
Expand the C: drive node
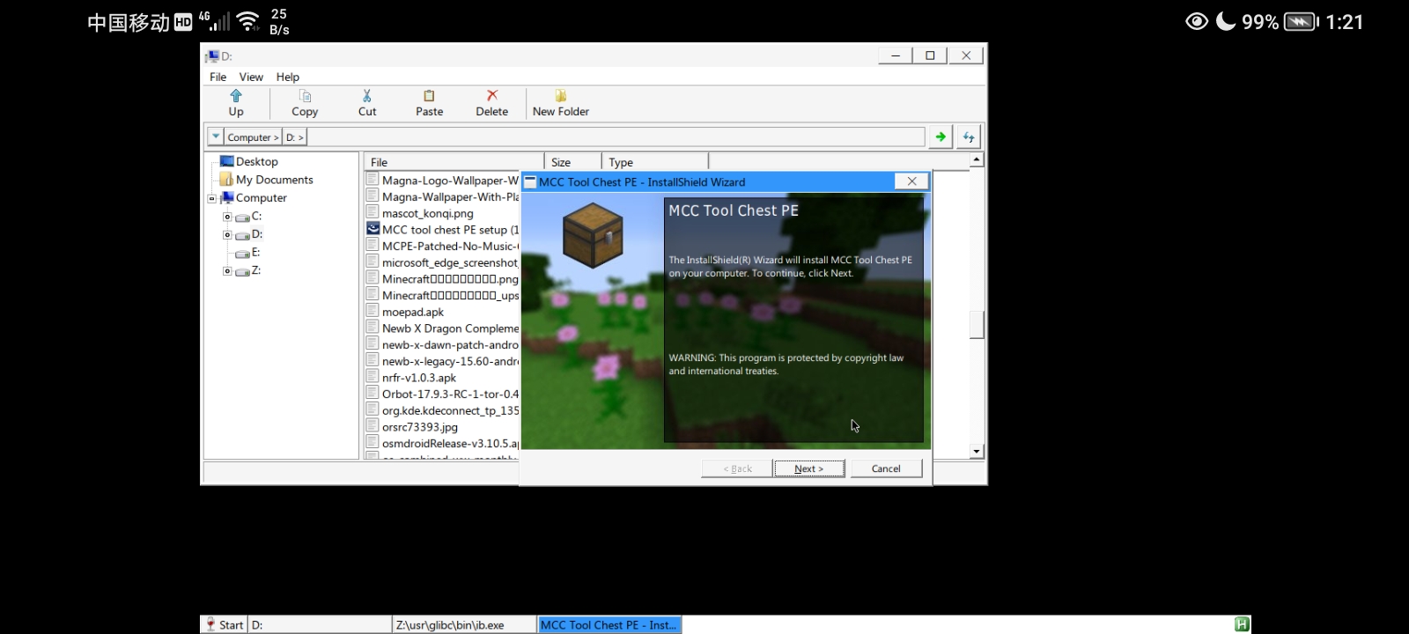[227, 217]
